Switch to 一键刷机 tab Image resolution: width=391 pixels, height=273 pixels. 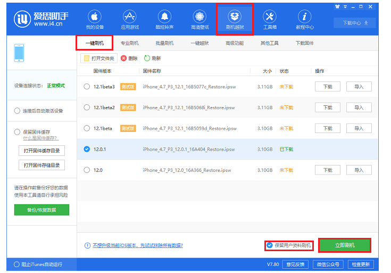coord(95,43)
